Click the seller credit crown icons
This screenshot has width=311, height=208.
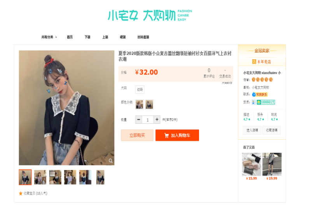click(262, 80)
